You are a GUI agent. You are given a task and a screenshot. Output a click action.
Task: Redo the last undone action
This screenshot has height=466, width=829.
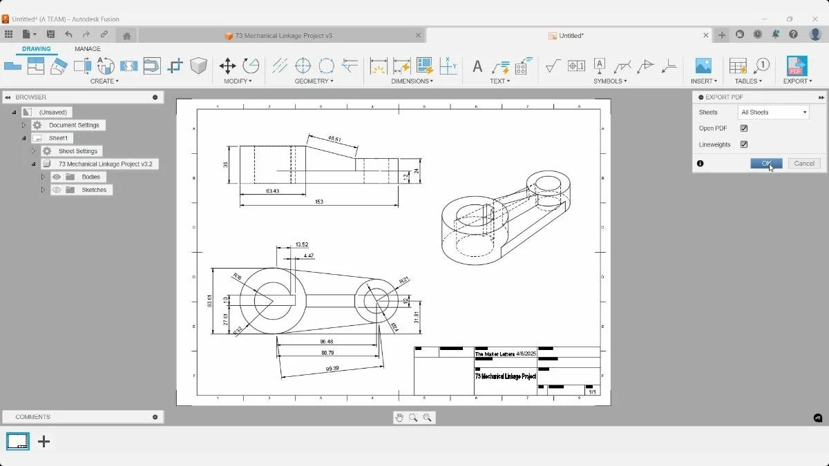coord(86,35)
